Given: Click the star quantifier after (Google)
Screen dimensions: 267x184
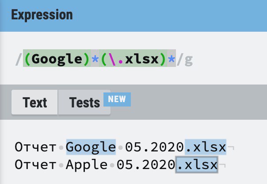Looking at the screenshot, I should coord(95,58).
